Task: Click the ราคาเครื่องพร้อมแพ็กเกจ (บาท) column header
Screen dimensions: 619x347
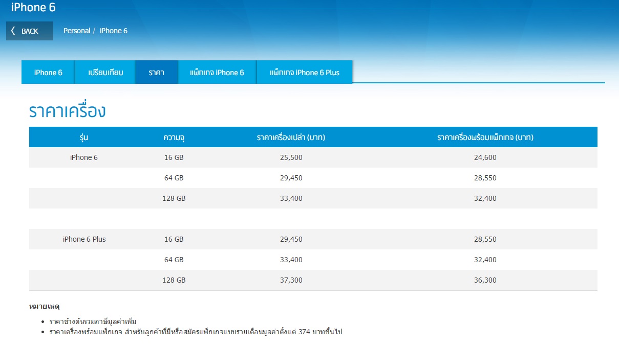Action: (x=485, y=137)
